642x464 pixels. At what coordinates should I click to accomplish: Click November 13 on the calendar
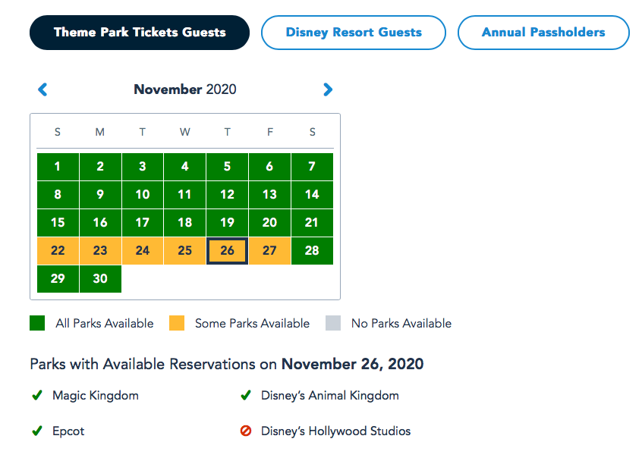point(269,195)
